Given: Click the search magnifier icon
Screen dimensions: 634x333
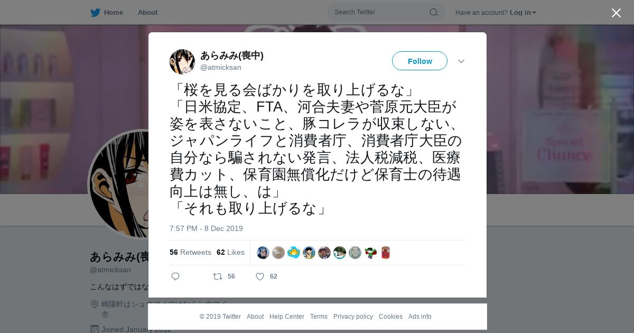Looking at the screenshot, I should click(433, 12).
